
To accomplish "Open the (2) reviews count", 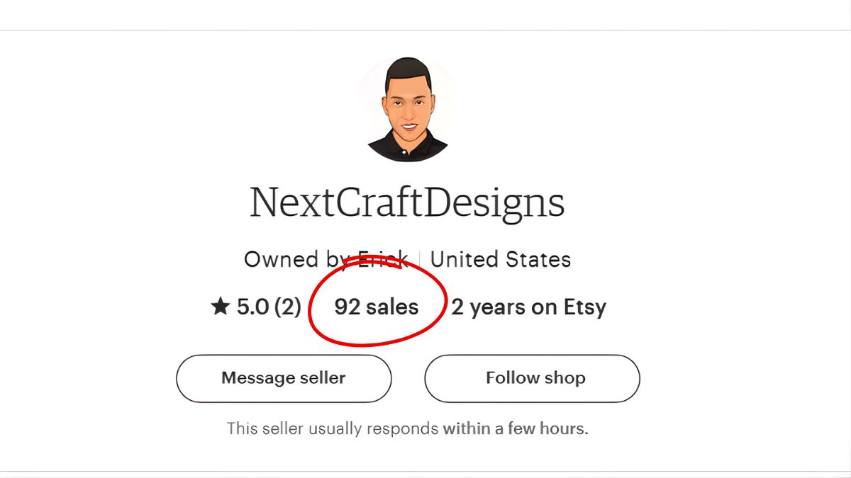I will pyautogui.click(x=287, y=307).
